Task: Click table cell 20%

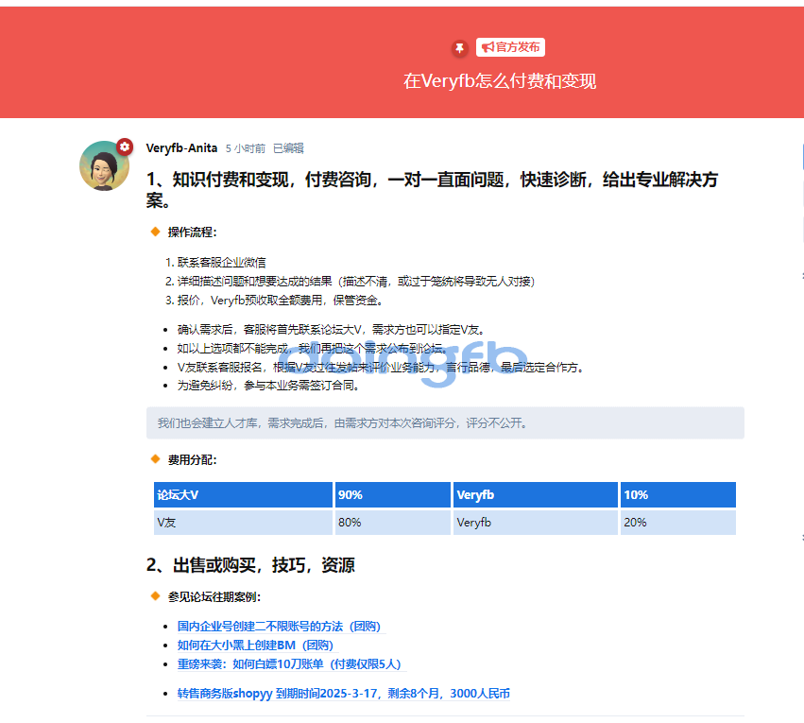Action: point(677,523)
